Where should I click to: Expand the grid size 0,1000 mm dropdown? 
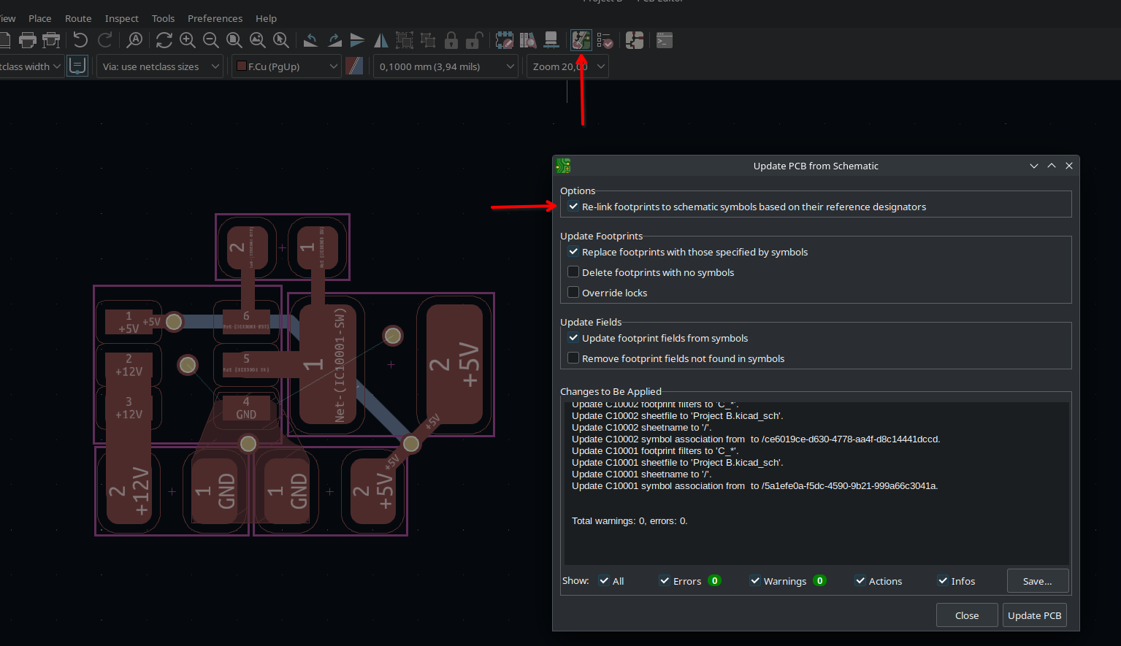[x=445, y=66]
